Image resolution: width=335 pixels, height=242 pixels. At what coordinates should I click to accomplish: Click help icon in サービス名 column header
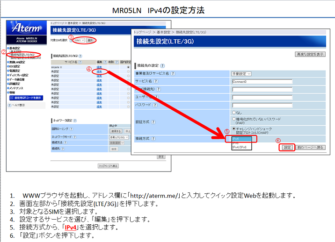80,62
